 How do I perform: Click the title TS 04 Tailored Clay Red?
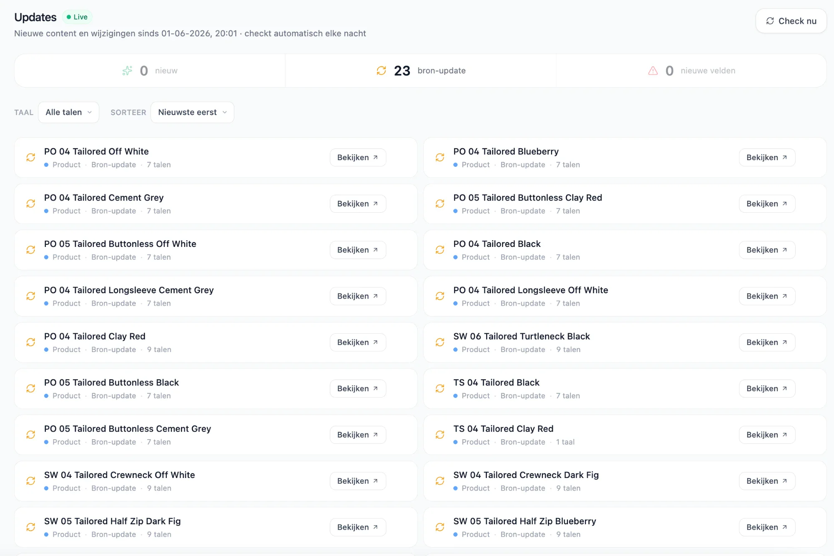(x=503, y=429)
